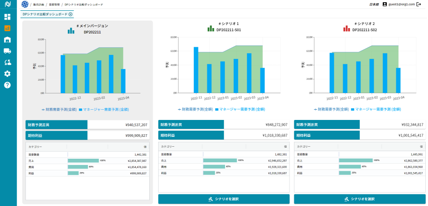Click the red bar chart icon for シナリオ 2

pyautogui.click(x=346, y=28)
